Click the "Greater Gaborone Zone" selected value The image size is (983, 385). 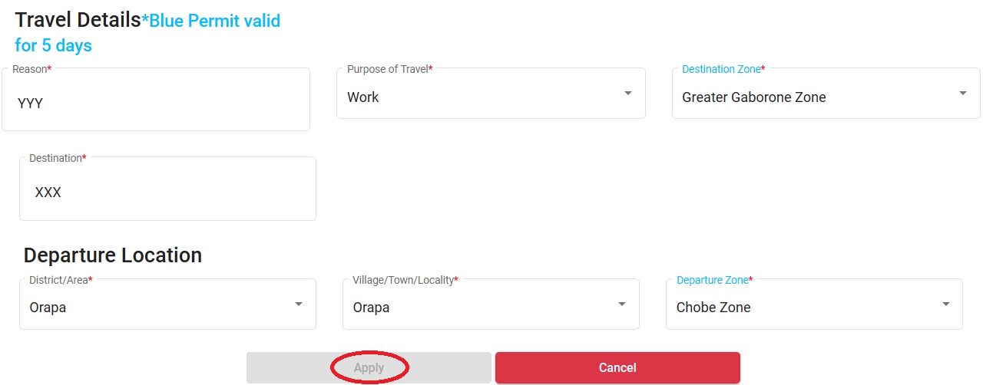753,97
